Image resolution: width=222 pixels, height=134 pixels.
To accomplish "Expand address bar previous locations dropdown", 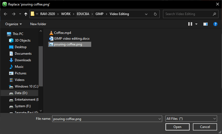I will tap(146, 14).
